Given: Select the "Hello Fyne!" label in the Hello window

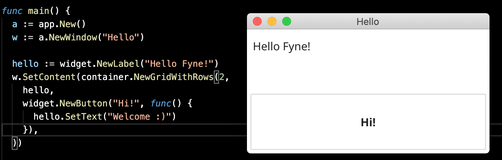Looking at the screenshot, I should (282, 47).
